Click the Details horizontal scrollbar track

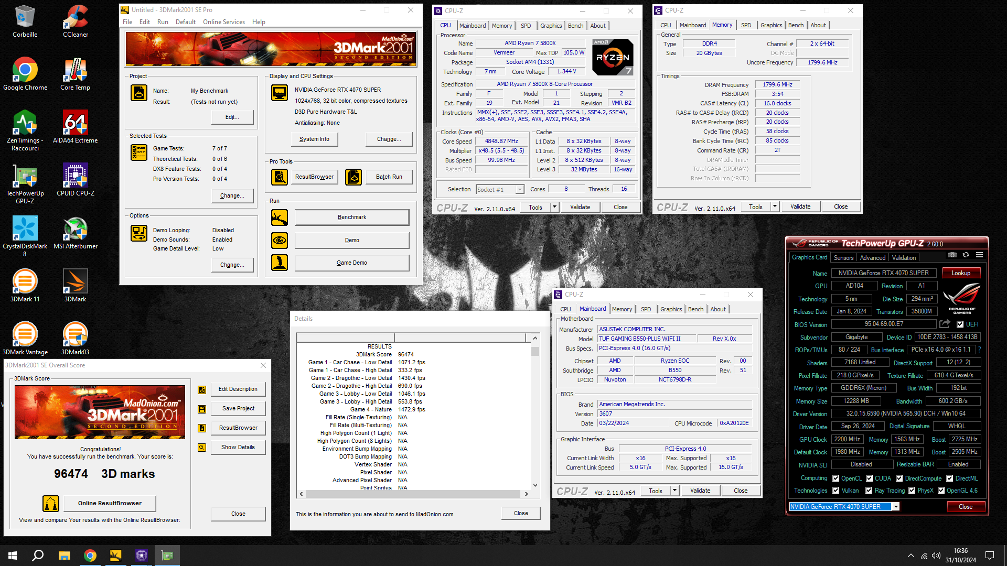tap(413, 494)
